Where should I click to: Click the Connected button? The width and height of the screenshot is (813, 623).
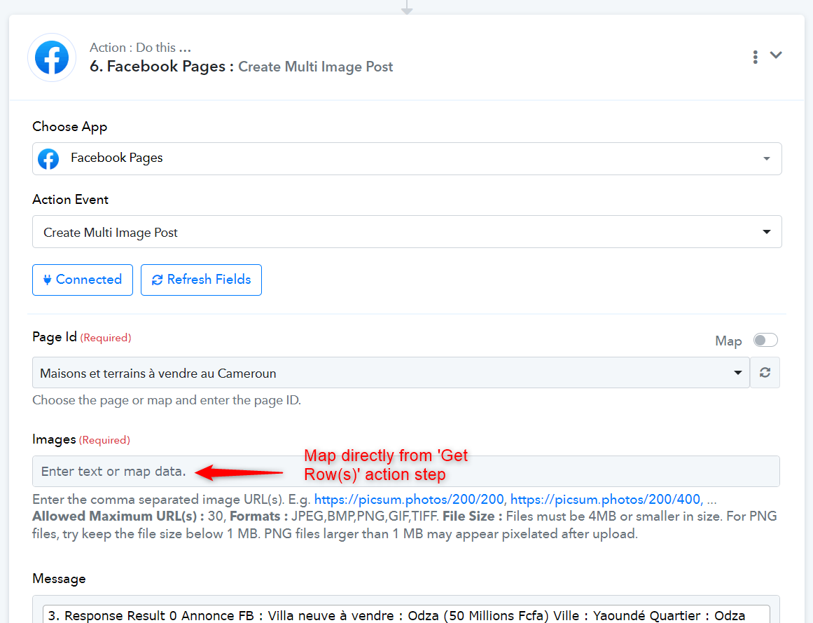(x=83, y=280)
